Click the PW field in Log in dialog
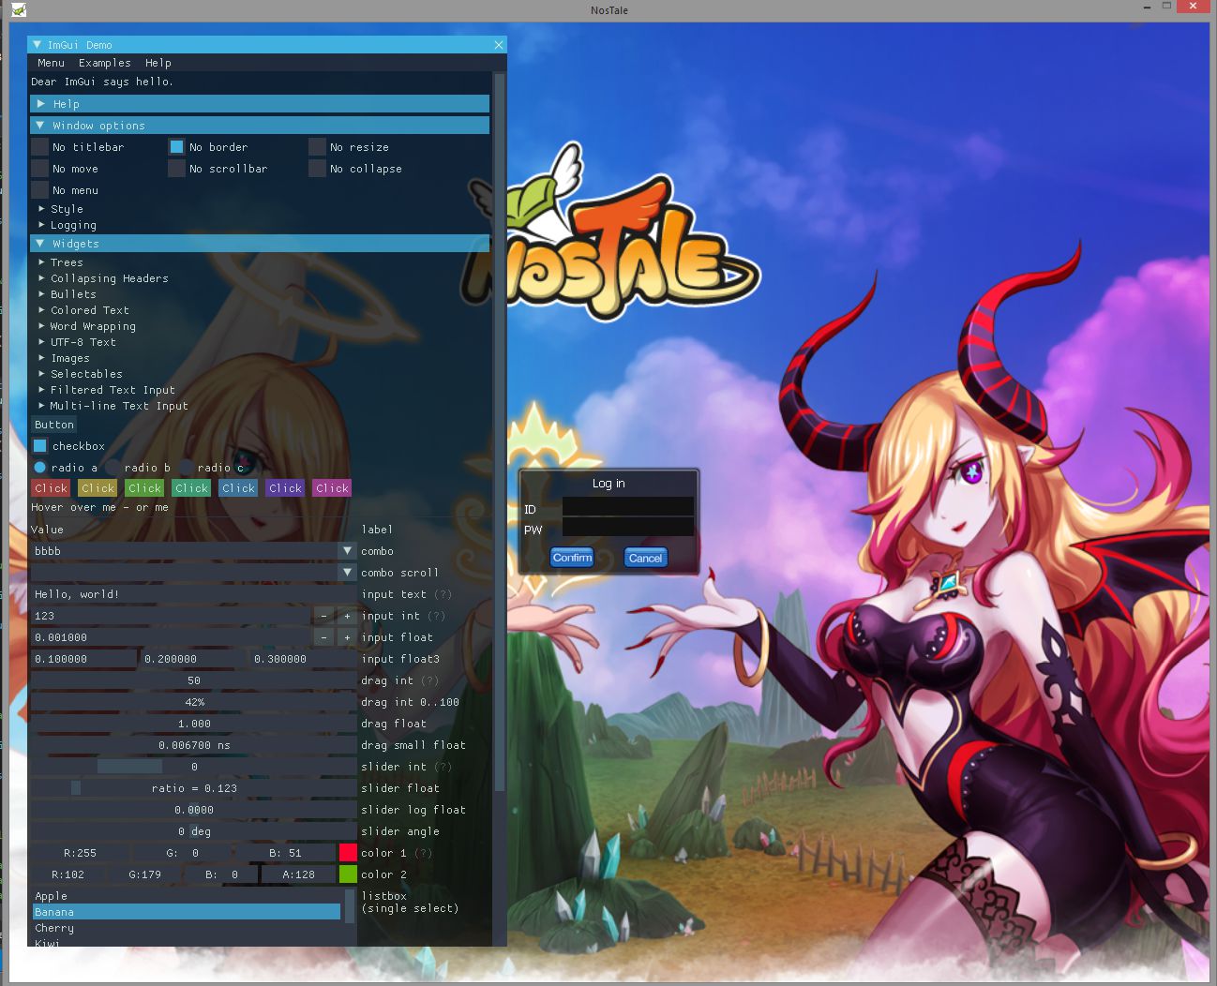Image resolution: width=1217 pixels, height=986 pixels. click(628, 528)
